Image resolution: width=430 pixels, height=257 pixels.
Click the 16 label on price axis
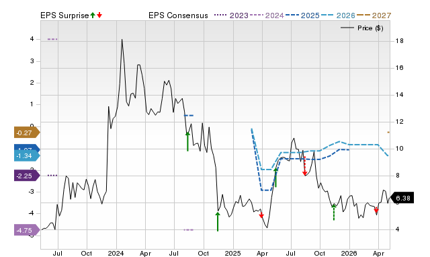pos(399,68)
